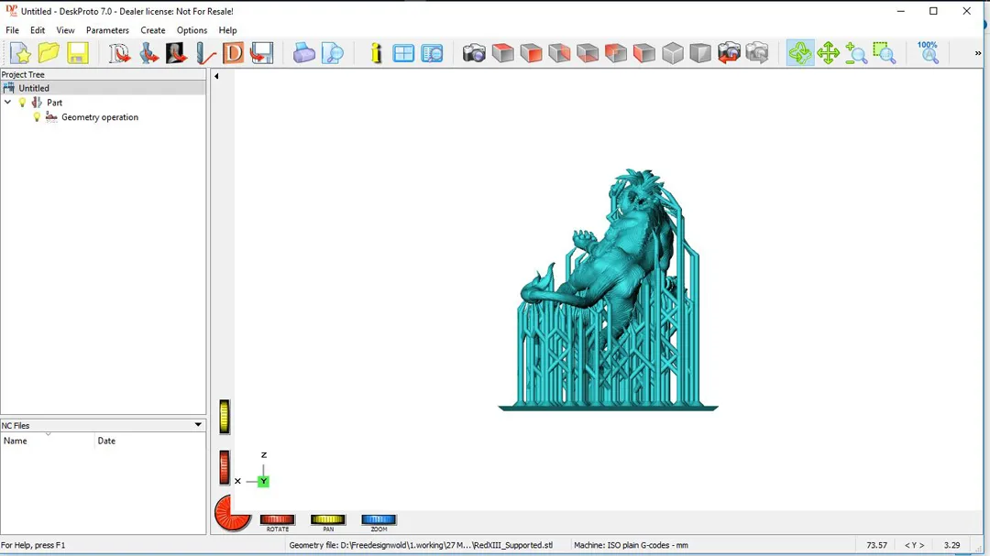Open the Options menu

click(192, 30)
